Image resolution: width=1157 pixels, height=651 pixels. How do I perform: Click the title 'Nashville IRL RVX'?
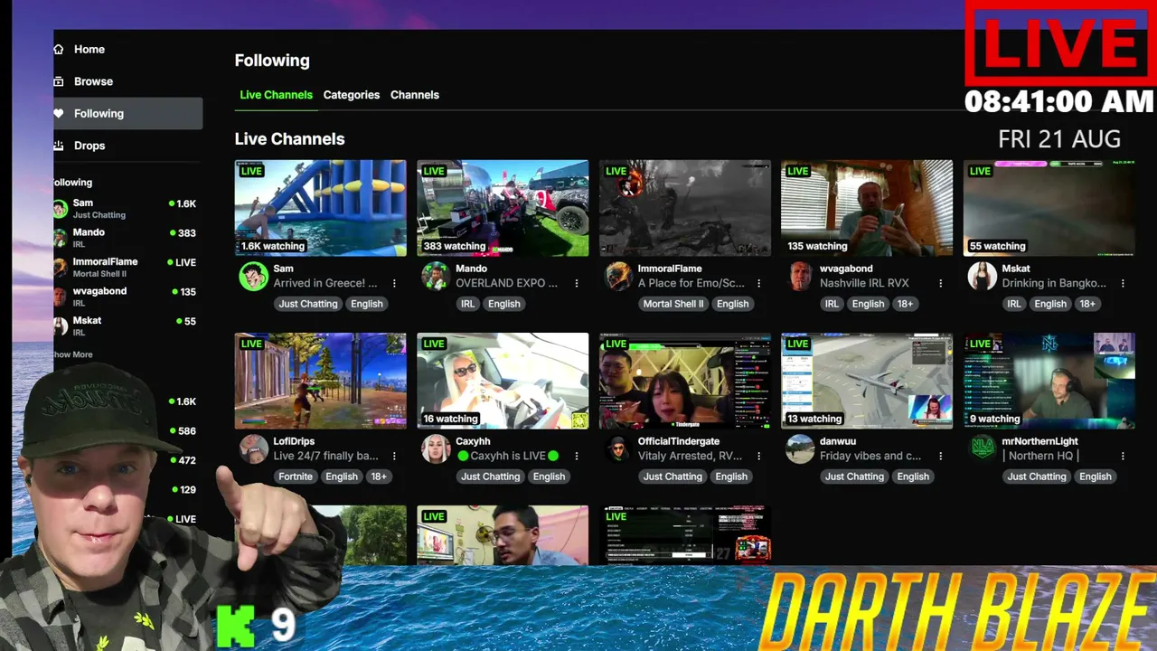click(x=864, y=283)
